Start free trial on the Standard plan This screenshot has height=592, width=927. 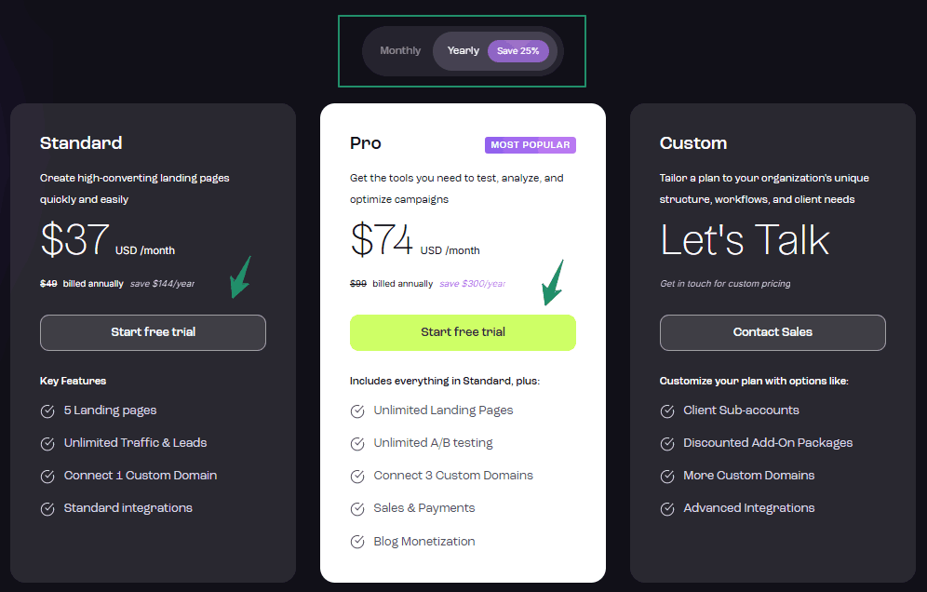pos(153,332)
